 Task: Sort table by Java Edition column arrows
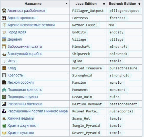(104, 4)
